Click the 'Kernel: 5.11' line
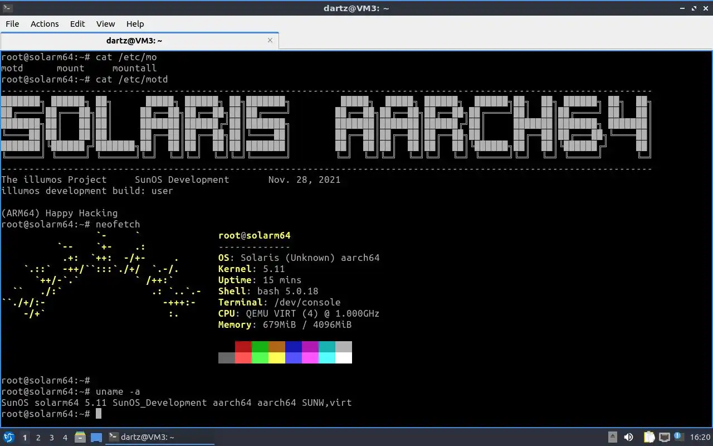Image resolution: width=713 pixels, height=446 pixels. click(252, 269)
